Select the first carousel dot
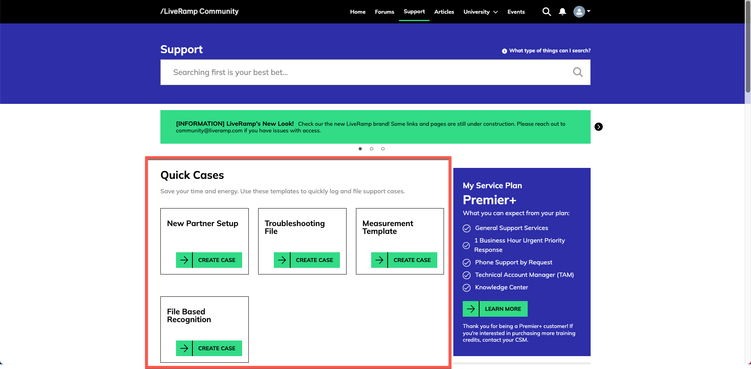The image size is (751, 369). pyautogui.click(x=360, y=149)
